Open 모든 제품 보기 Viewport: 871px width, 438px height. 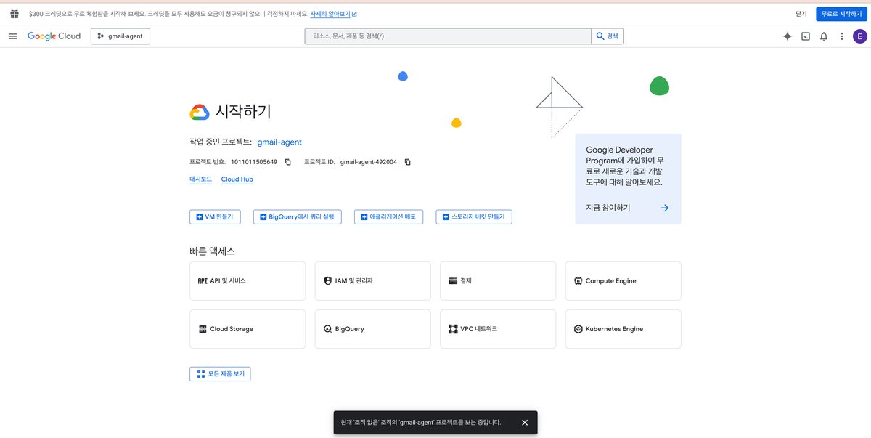tap(220, 373)
